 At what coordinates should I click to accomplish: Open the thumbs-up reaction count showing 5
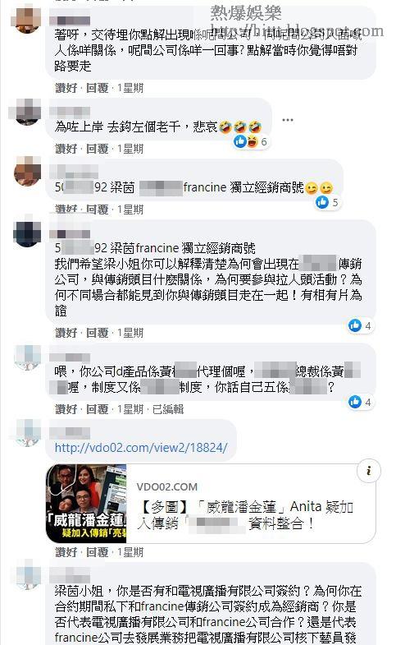pos(327,202)
